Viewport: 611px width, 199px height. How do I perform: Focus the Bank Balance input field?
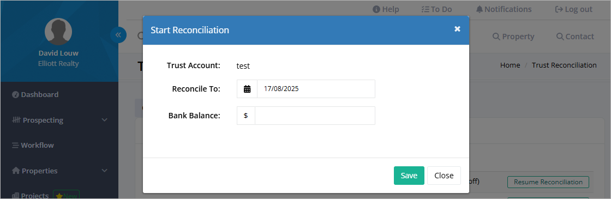click(x=315, y=116)
